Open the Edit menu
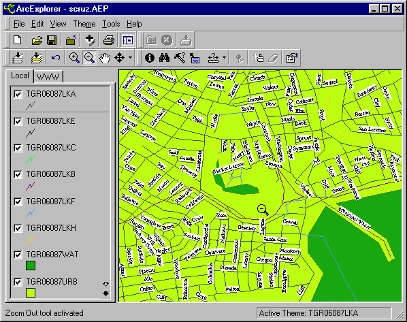The image size is (407, 322). tap(37, 24)
